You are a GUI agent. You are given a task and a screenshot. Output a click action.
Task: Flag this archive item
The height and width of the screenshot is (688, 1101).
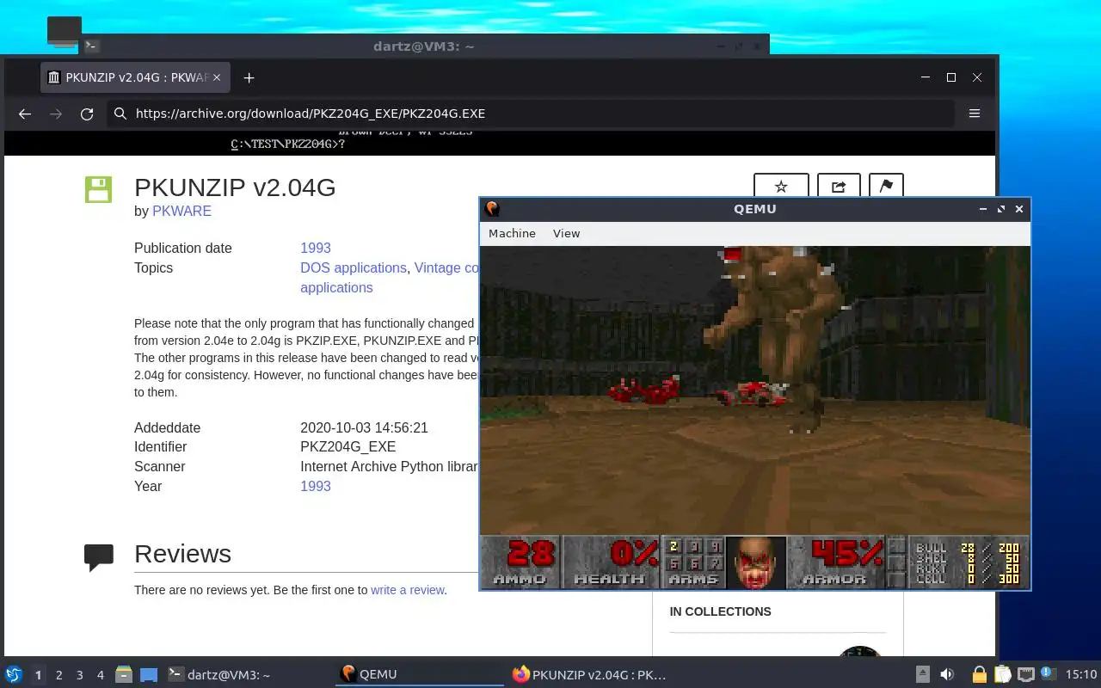(886, 186)
